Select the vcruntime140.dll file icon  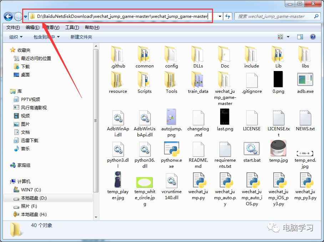click(x=172, y=180)
